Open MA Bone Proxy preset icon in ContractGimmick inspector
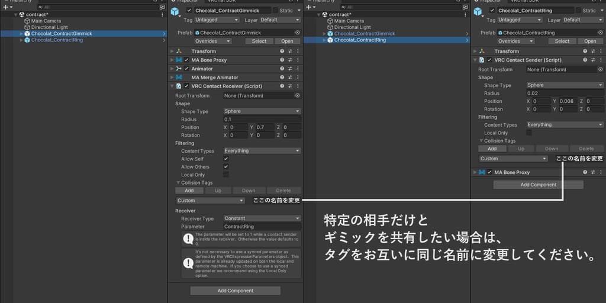This screenshot has height=303, width=606. 290,60
